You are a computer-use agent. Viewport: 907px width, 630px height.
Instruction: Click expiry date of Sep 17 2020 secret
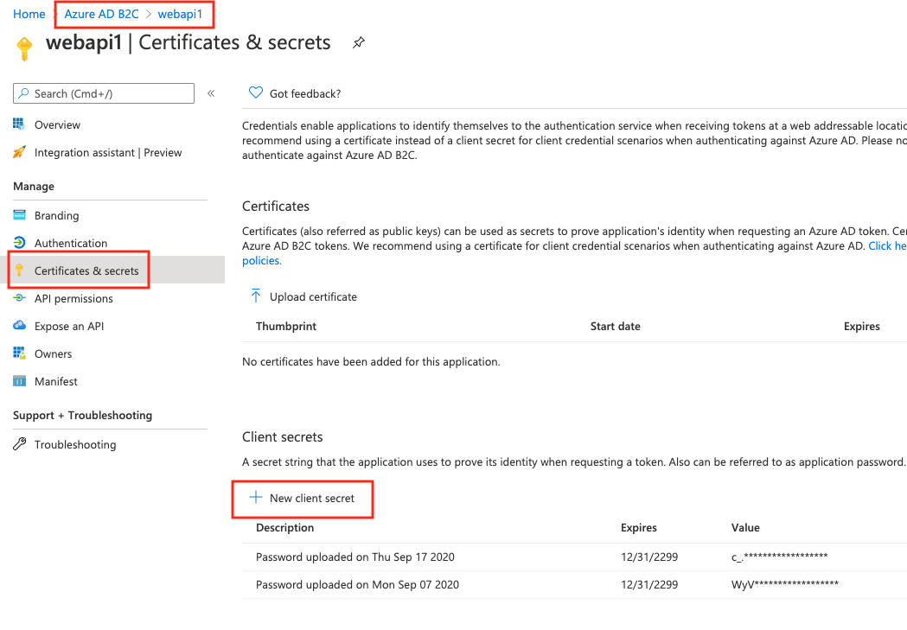tap(649, 557)
